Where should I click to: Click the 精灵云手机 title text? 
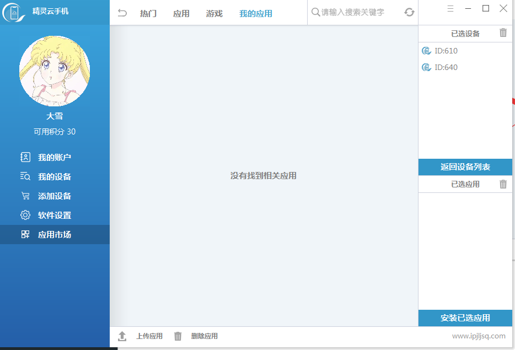tap(50, 11)
